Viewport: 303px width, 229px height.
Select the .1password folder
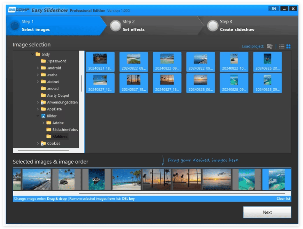point(54,61)
